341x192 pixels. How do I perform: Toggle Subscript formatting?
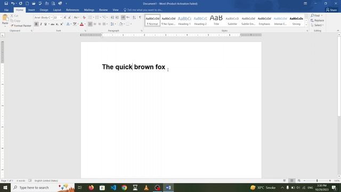click(x=57, y=24)
